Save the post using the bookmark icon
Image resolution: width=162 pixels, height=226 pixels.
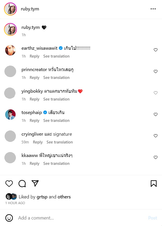[x=153, y=184]
